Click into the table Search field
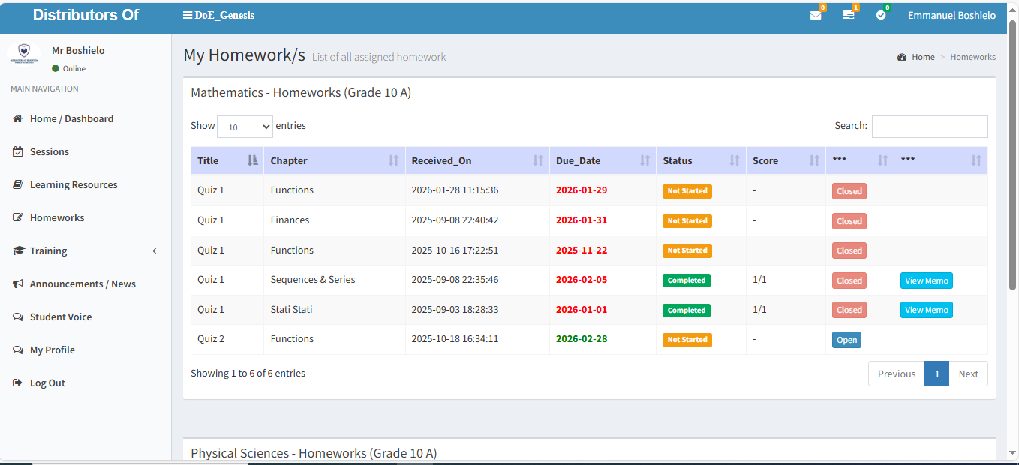The image size is (1019, 465). point(929,127)
